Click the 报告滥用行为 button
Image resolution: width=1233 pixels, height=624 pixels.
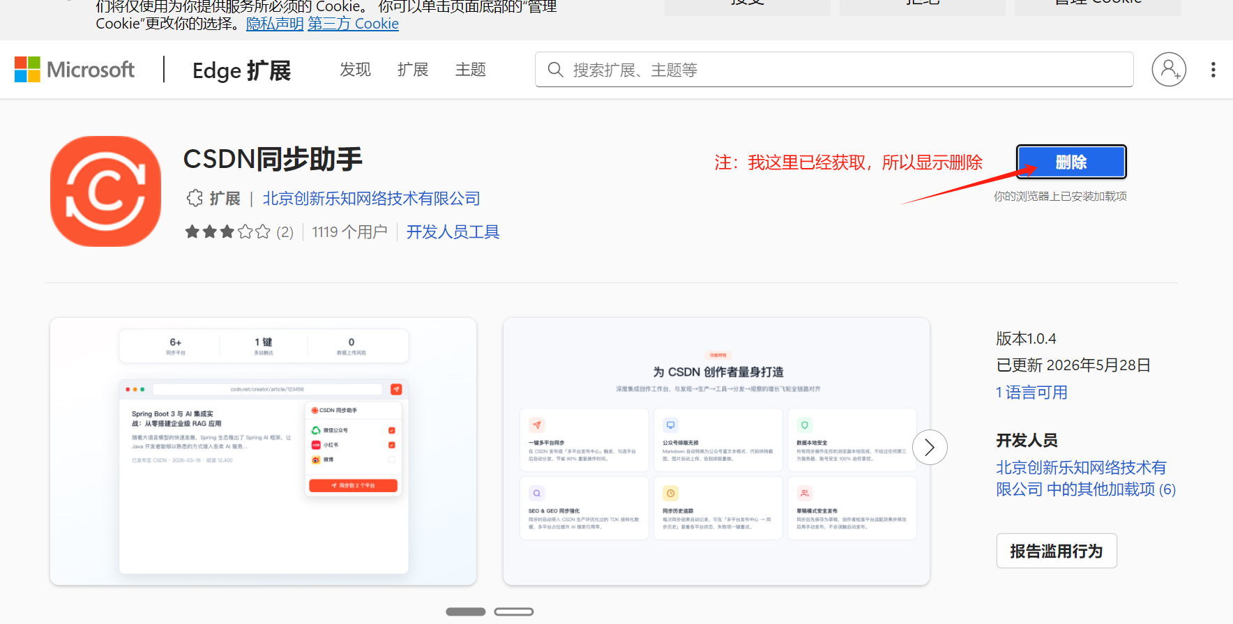1057,551
